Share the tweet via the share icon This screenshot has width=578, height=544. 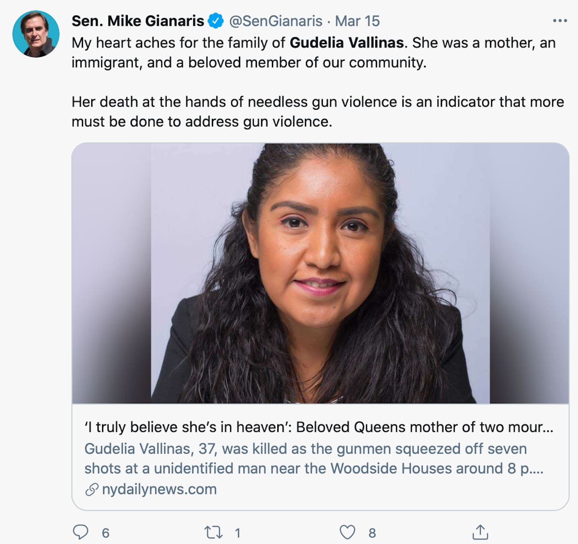[480, 532]
